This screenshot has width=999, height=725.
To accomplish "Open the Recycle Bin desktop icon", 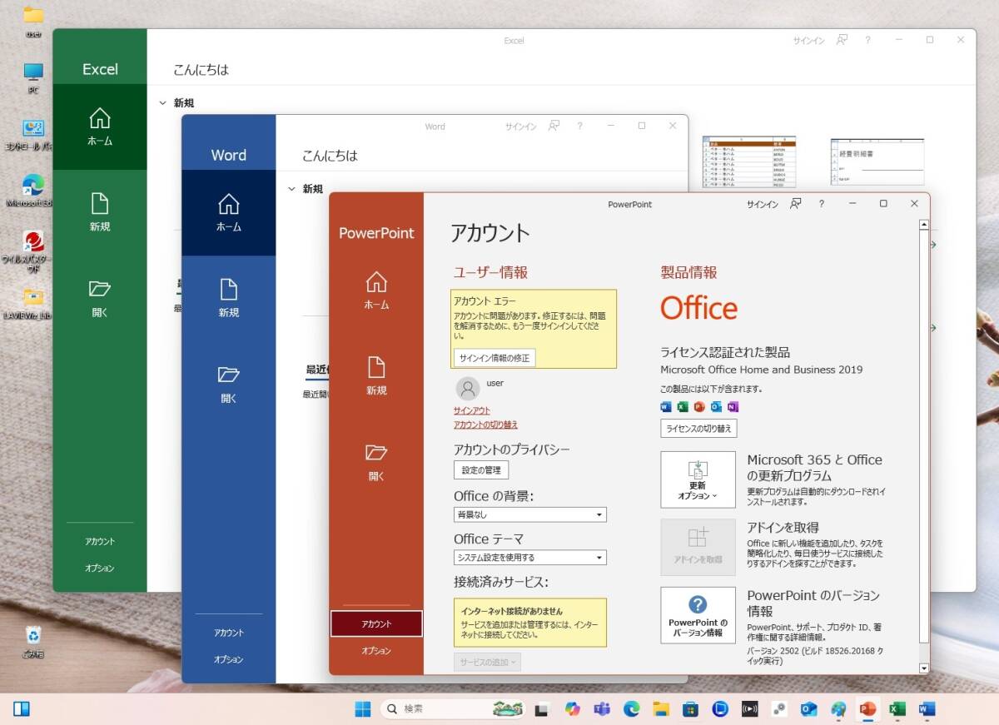I will (x=33, y=642).
